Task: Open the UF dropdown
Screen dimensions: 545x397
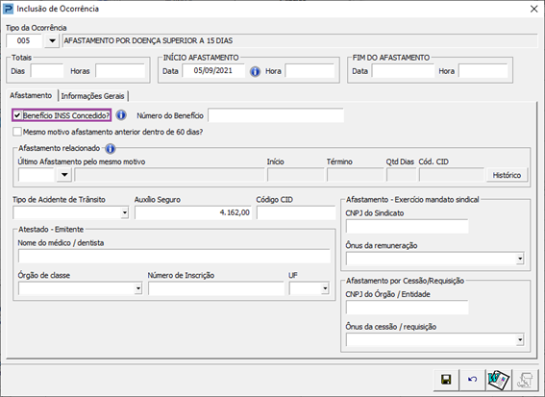Action: [x=325, y=288]
